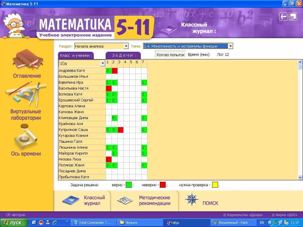Click task column header 4
303x227 pixels.
125,62
